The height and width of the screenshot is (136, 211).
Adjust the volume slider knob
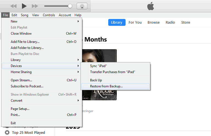pyautogui.click(x=70, y=6)
